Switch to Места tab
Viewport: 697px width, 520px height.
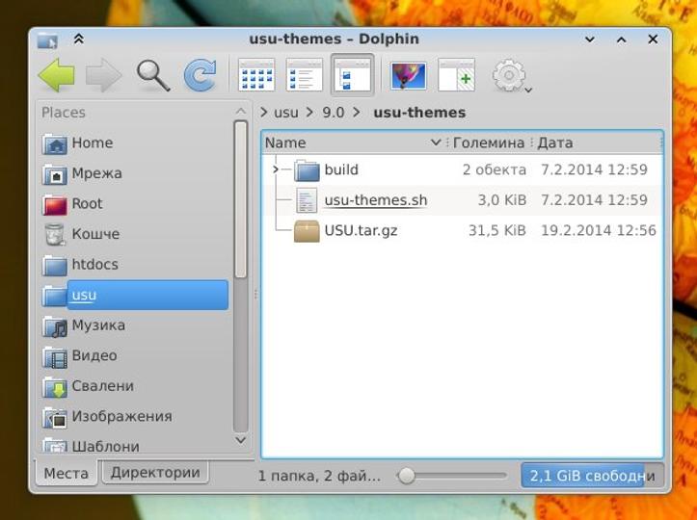pos(67,474)
